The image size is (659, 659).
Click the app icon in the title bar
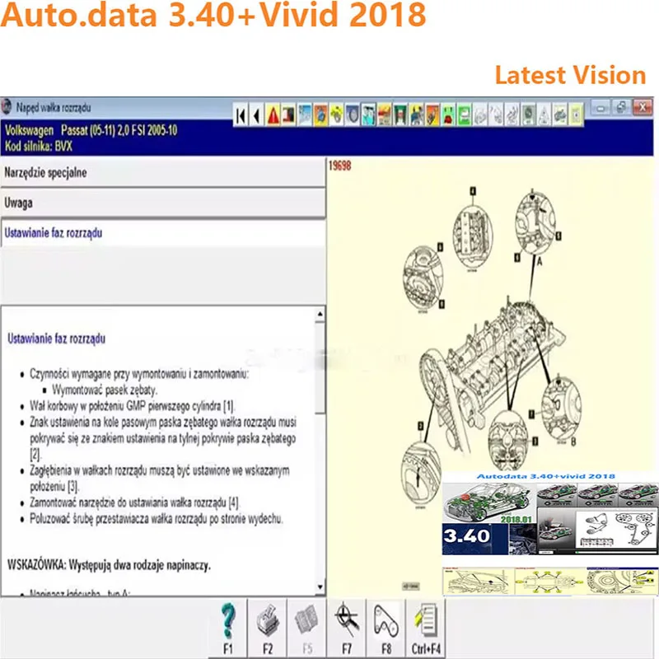pyautogui.click(x=7, y=107)
